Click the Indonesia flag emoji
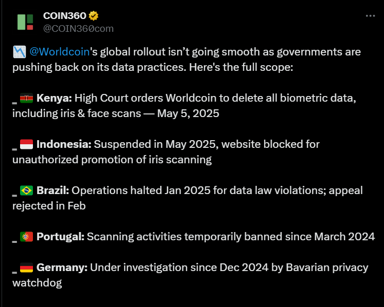The image size is (384, 307). [26, 144]
